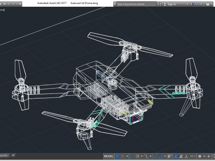Open the snap settings dropdown arrow
Image resolution: width=215 pixels, height=161 pixels.
[127, 156]
